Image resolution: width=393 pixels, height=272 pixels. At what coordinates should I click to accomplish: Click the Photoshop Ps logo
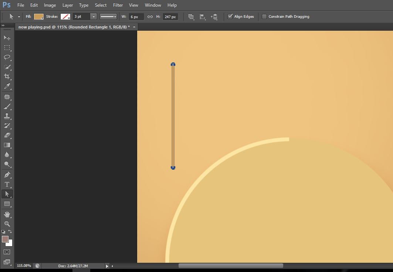[7, 5]
